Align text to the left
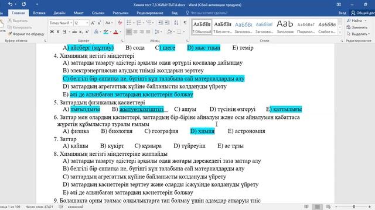Viewport: 375px width, 210px height. click(x=129, y=32)
